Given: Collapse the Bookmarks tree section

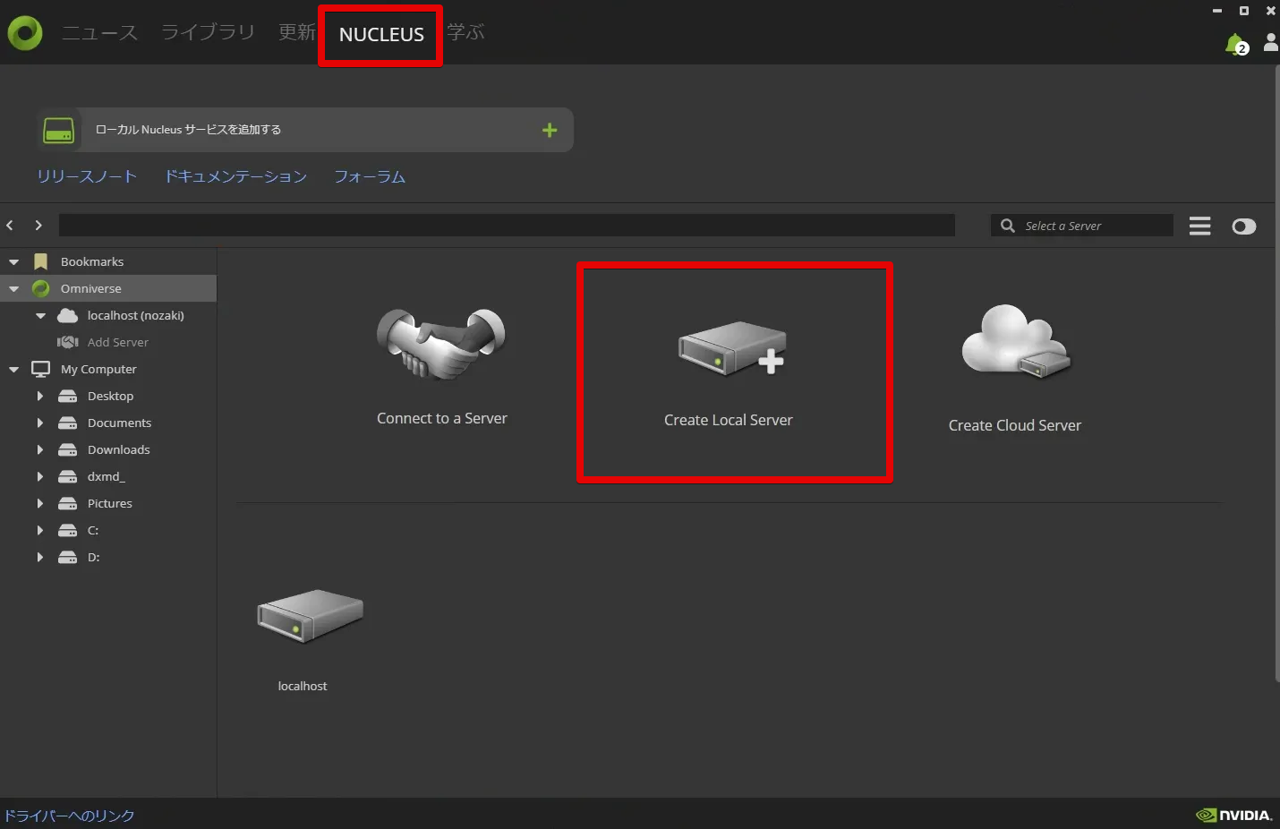Looking at the screenshot, I should point(14,262).
